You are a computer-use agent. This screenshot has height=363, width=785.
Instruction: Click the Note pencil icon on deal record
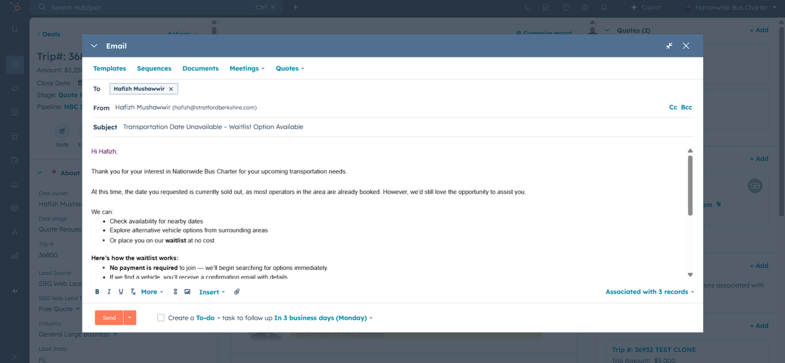62,132
